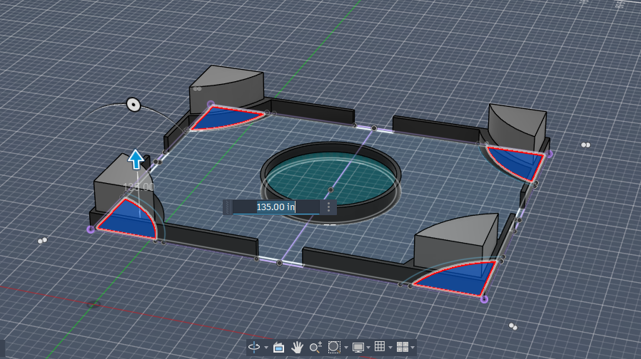Select the blue profile at bottom right corner

[x=460, y=279]
